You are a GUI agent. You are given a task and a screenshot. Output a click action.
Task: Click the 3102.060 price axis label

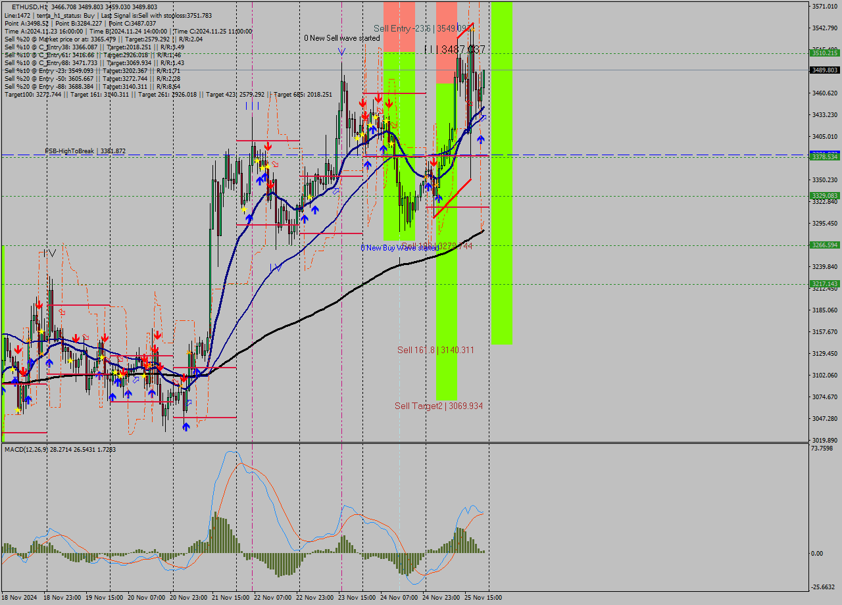click(825, 375)
